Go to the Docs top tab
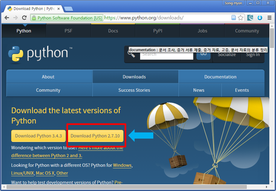The width and height of the screenshot is (276, 191). pos(113,31)
